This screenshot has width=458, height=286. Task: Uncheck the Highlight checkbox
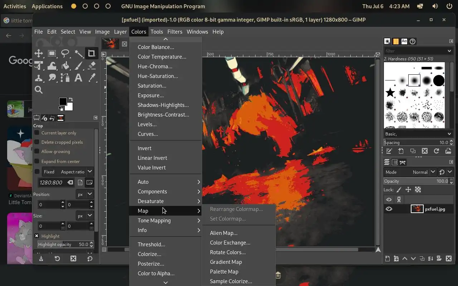[36, 236]
